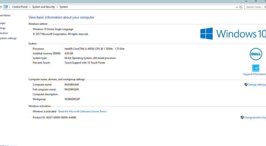Click the Computer name value PAGSIBIGAN
266x146 pixels.
coord(71,84)
